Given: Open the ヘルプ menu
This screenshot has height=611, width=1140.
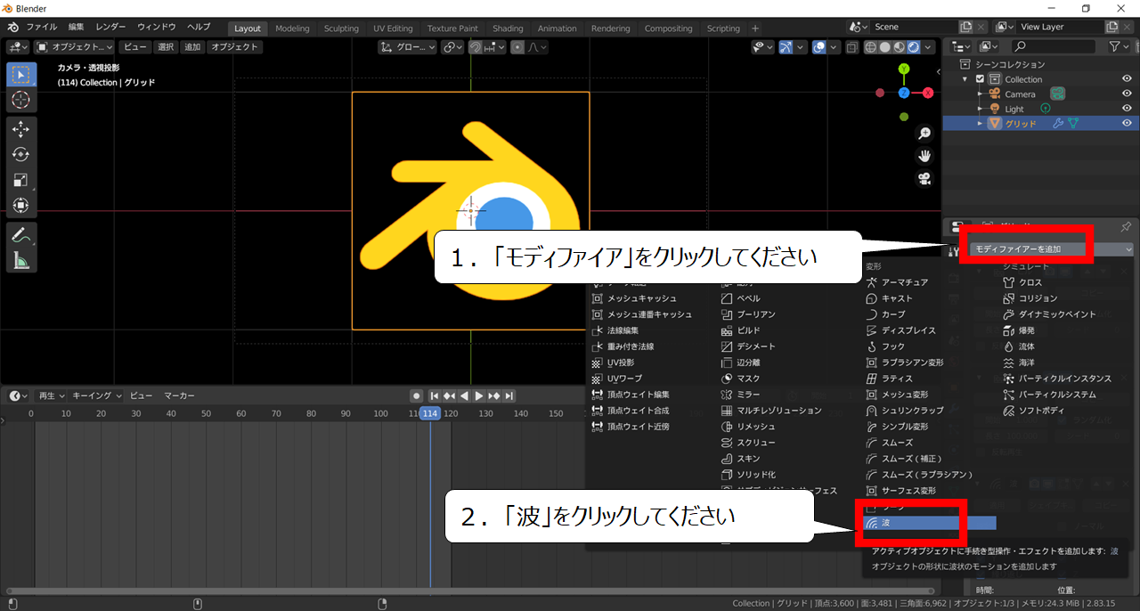Looking at the screenshot, I should coord(199,28).
